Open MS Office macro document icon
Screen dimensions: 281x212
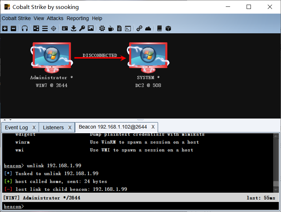(x=119, y=28)
